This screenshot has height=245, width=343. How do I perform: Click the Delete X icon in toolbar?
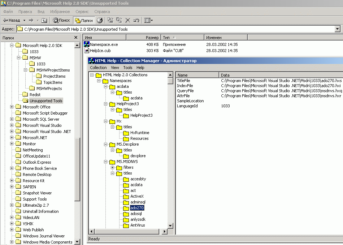(127, 20)
